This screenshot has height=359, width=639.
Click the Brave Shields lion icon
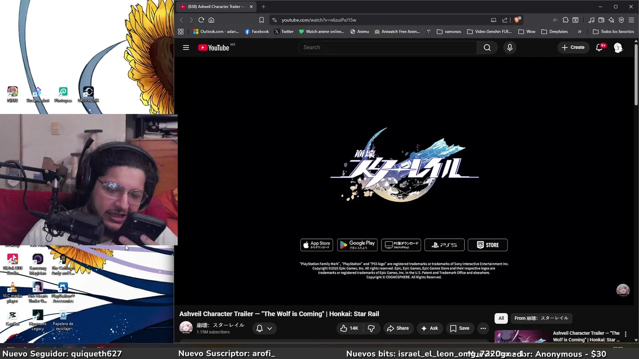[517, 20]
